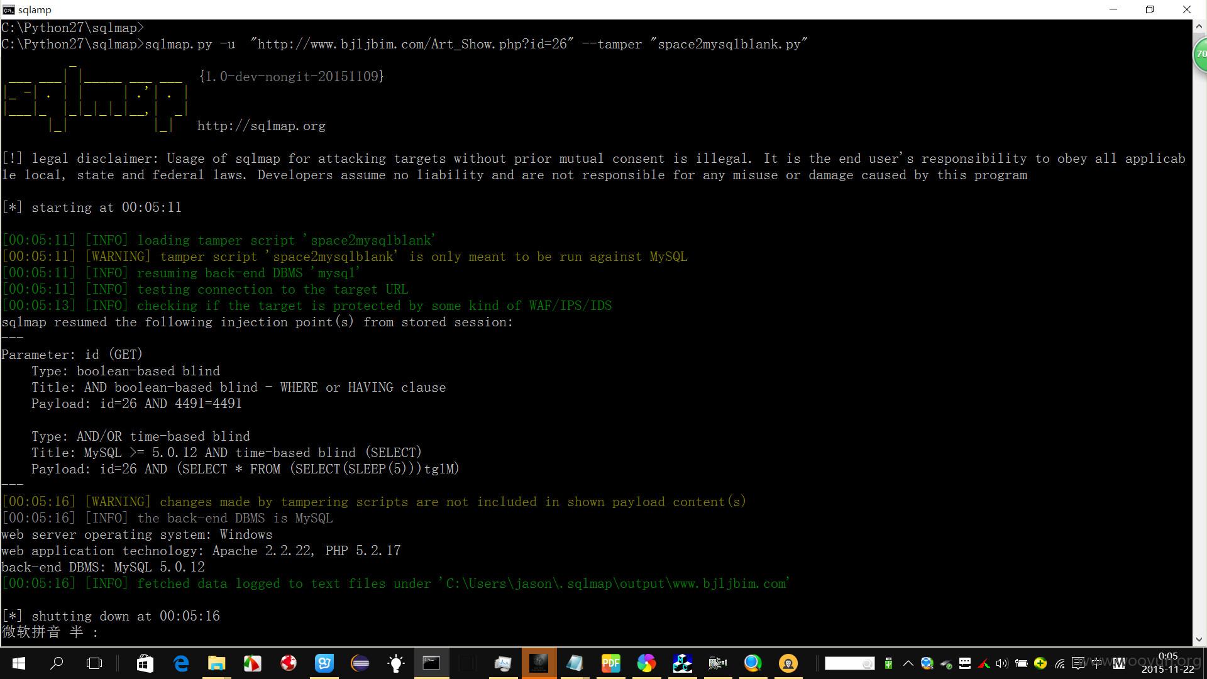1207x679 pixels.
Task: Click the legal disclaimer text
Action: (x=593, y=167)
